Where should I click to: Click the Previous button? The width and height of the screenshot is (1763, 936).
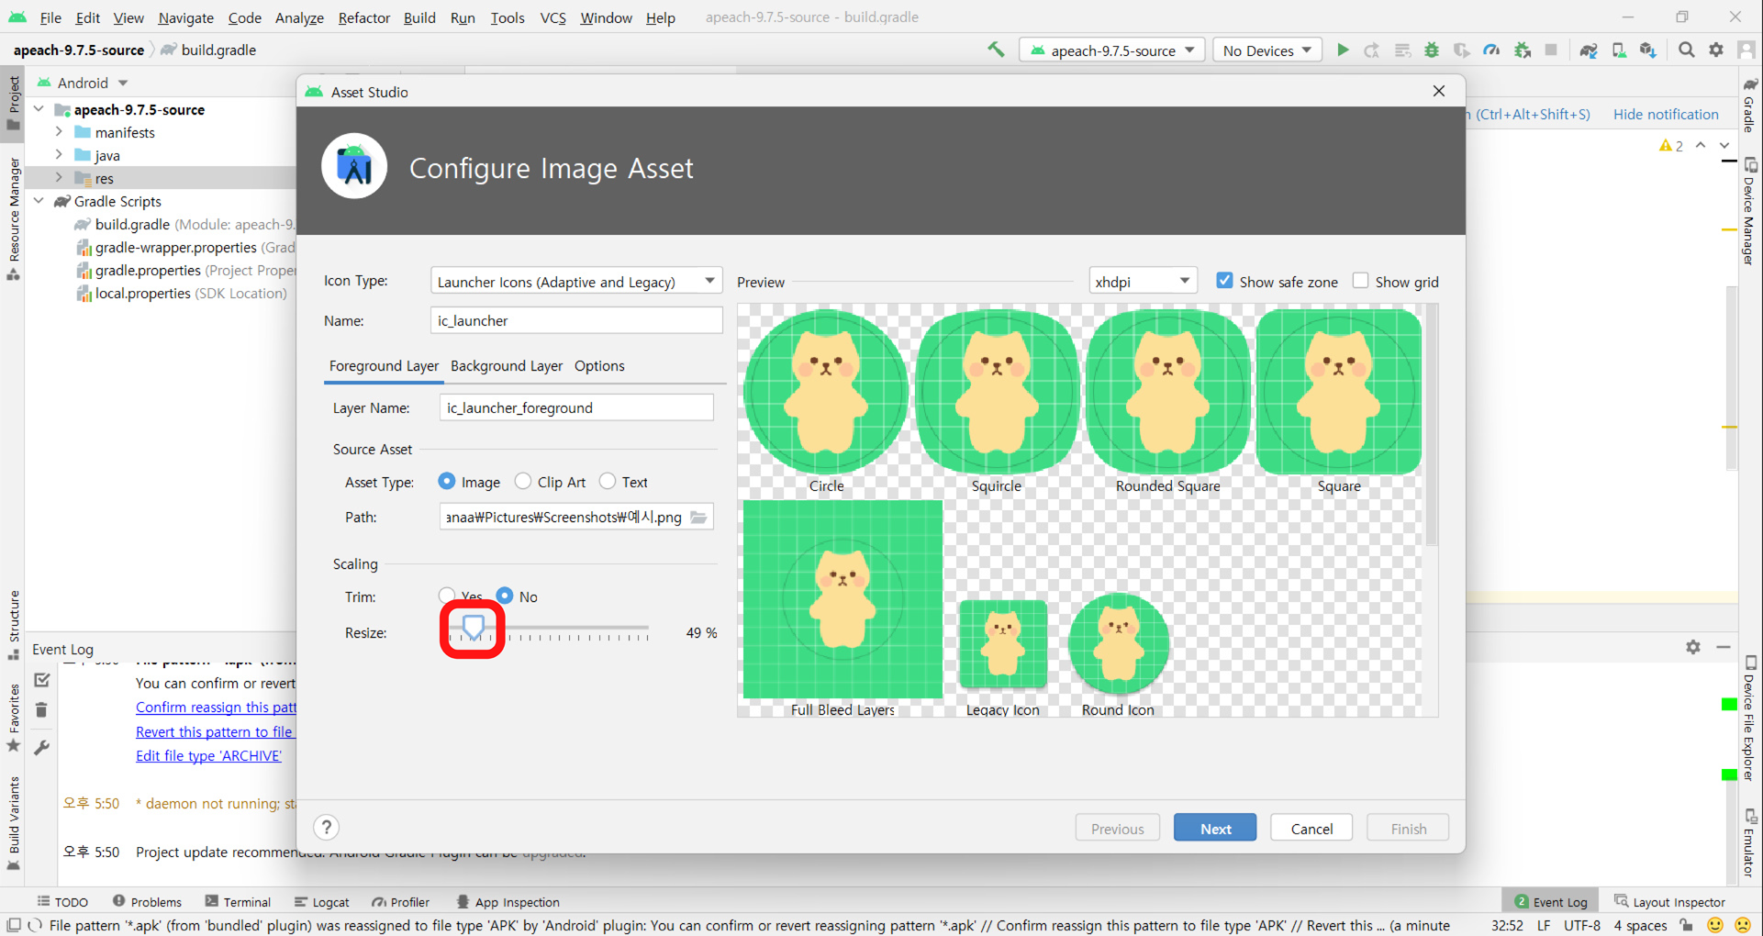click(1117, 828)
